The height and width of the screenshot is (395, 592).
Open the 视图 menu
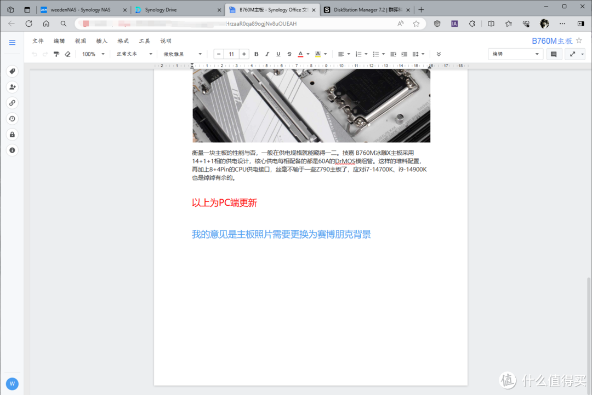(81, 40)
